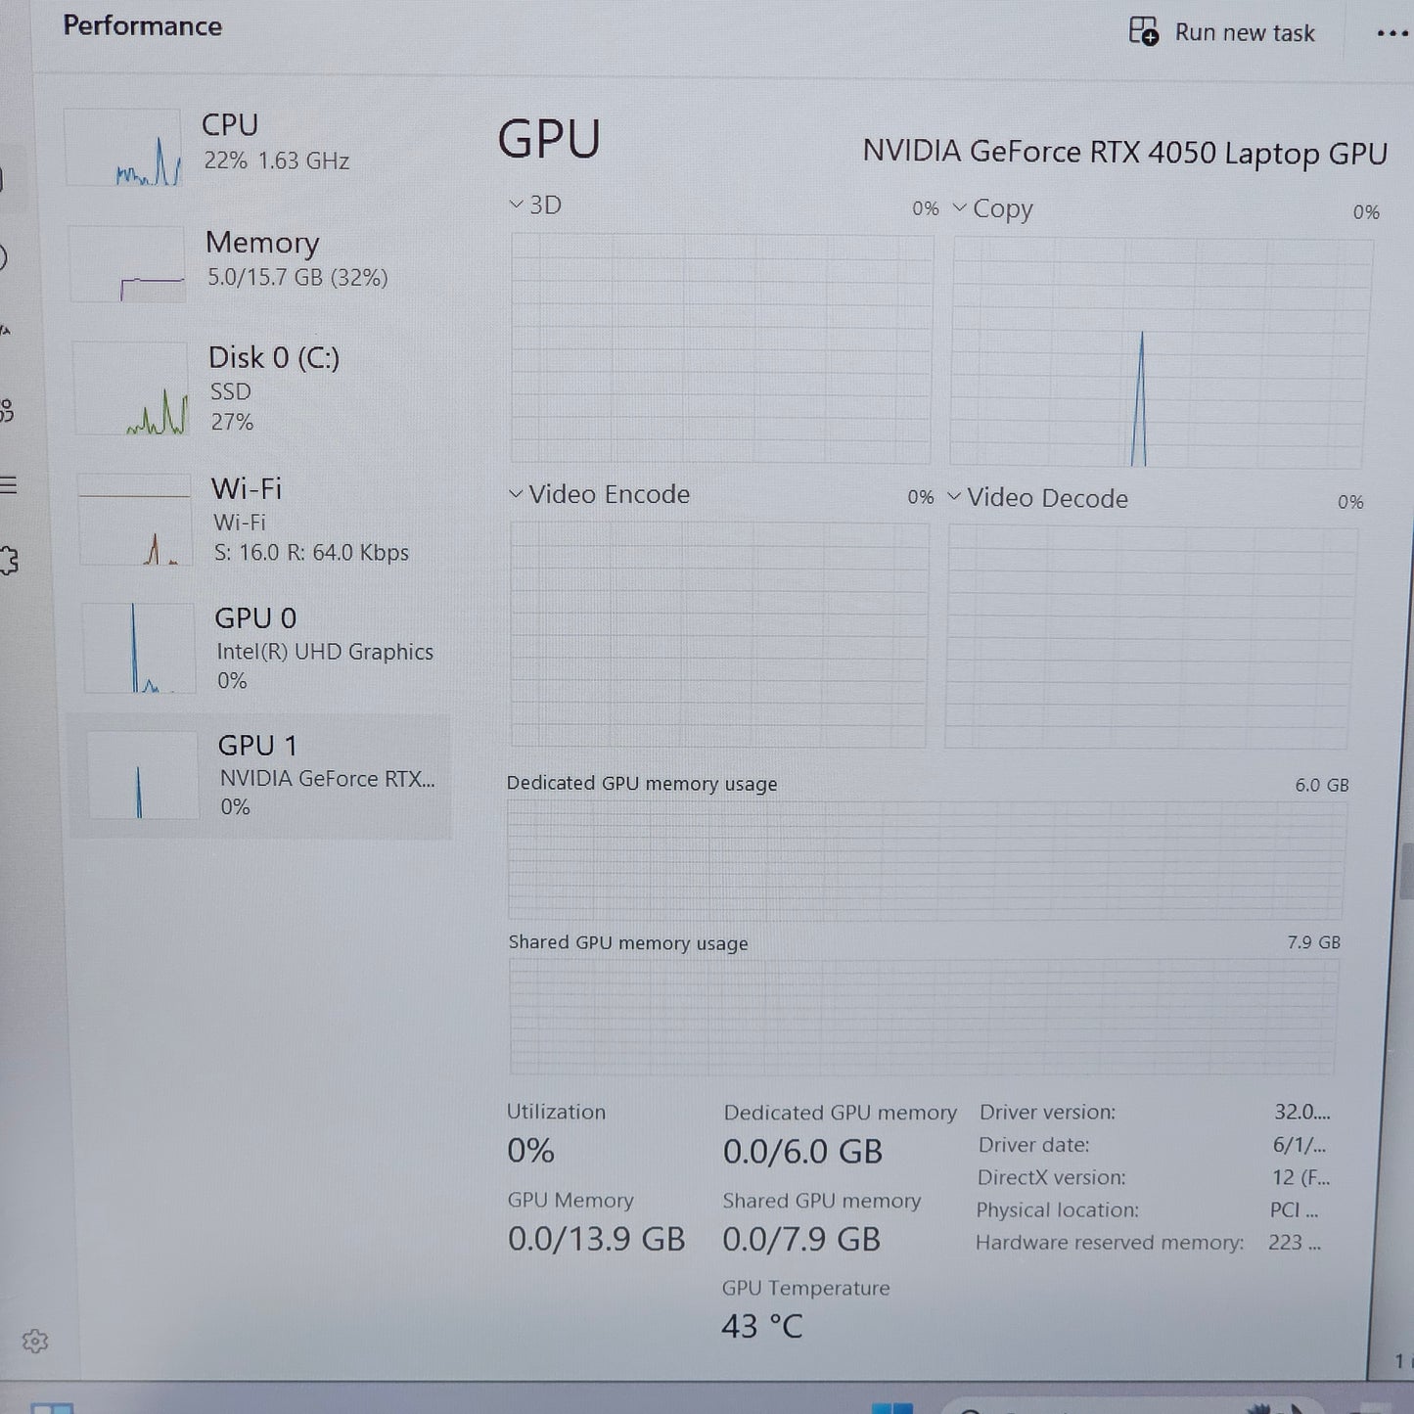Click the Video Encode usage graph

718,634
